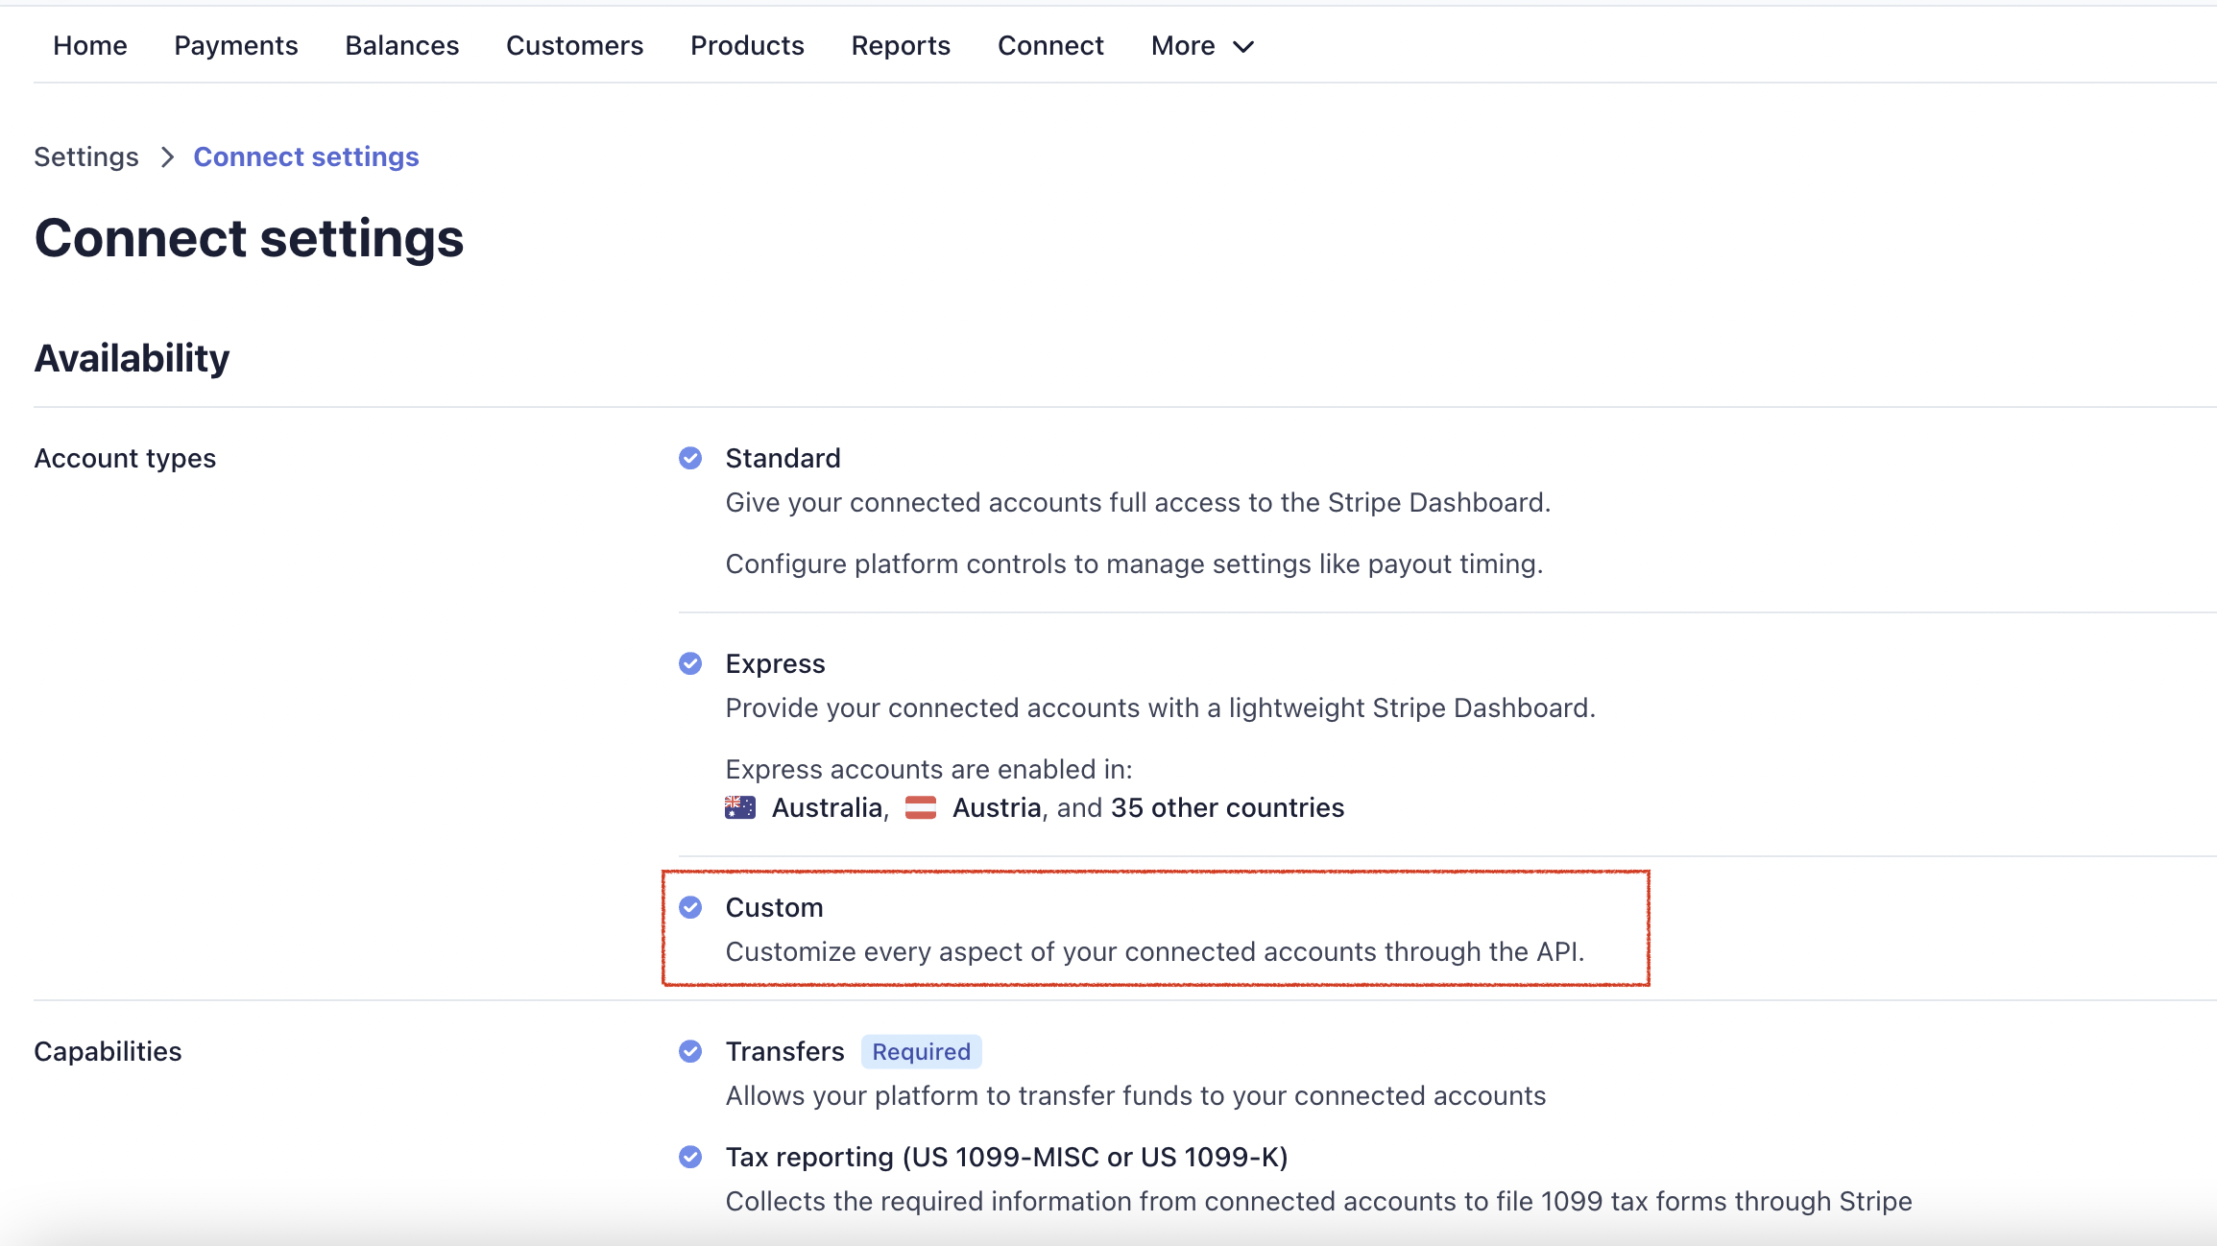Open the 35 other countries list
This screenshot has width=2217, height=1246.
pyautogui.click(x=1227, y=808)
